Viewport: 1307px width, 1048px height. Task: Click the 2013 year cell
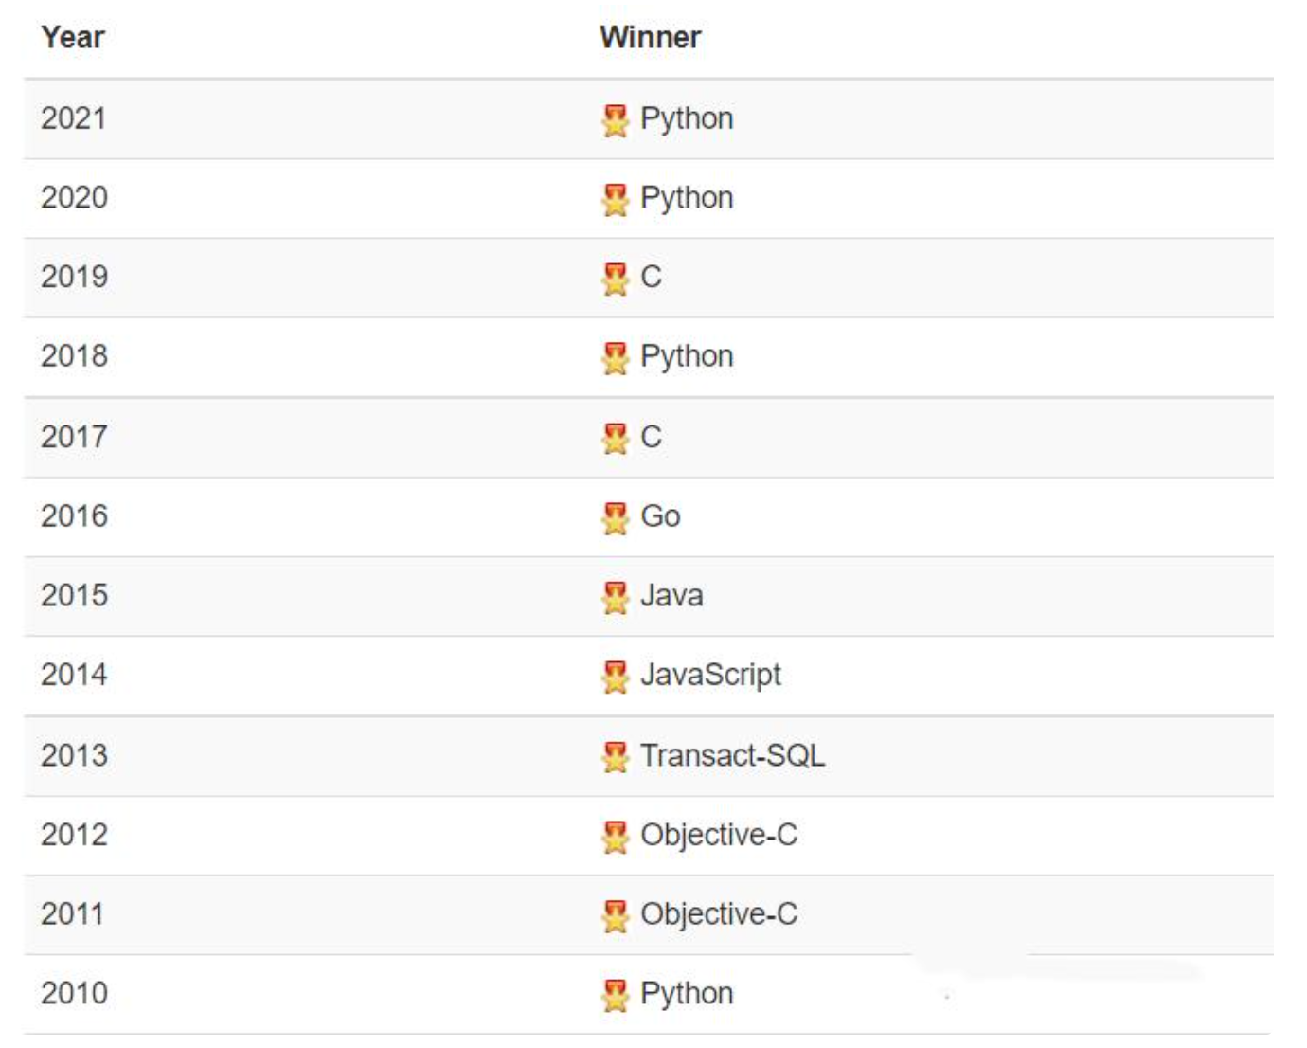pyautogui.click(x=74, y=755)
